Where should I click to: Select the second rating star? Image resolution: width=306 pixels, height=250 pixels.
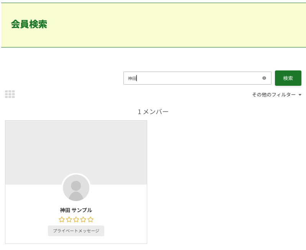(69, 219)
